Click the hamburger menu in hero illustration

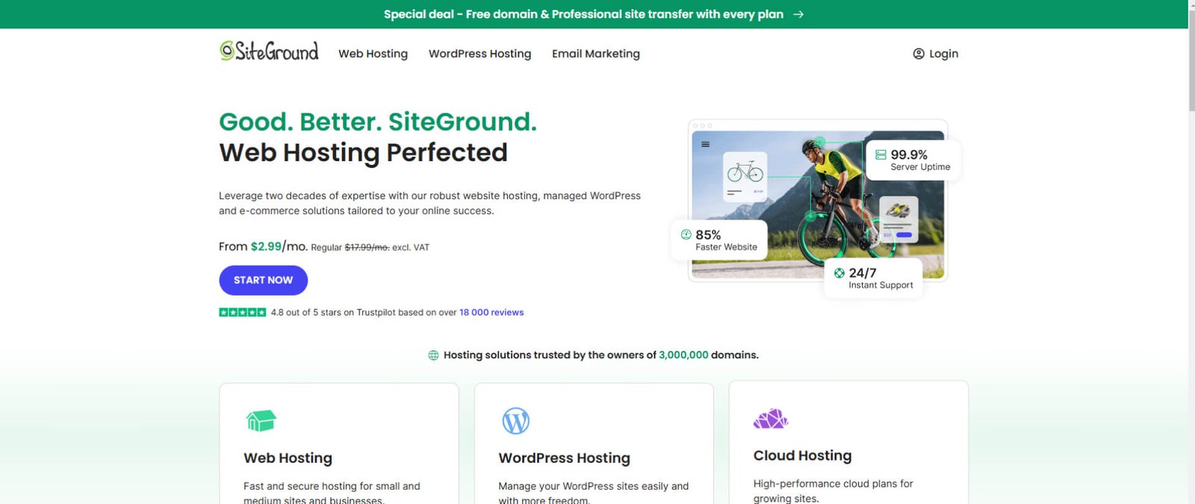click(705, 144)
